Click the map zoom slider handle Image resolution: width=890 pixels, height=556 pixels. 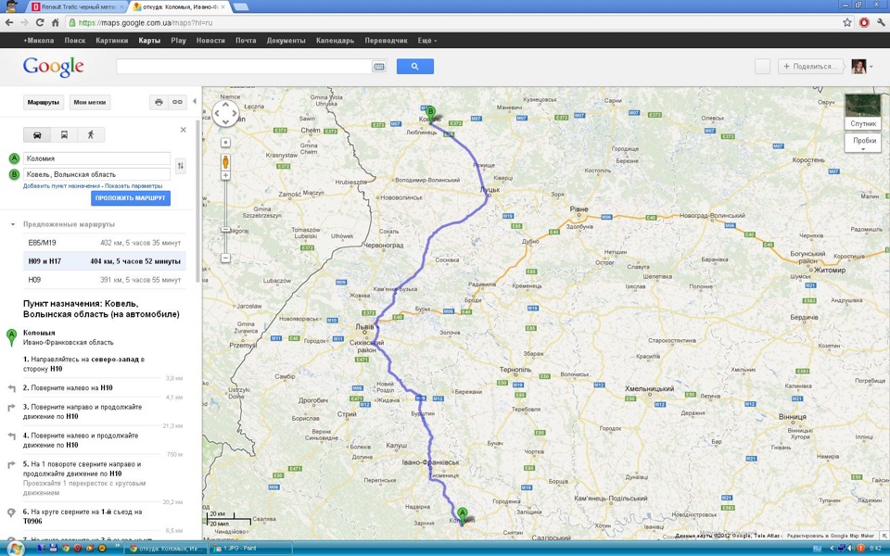(225, 229)
